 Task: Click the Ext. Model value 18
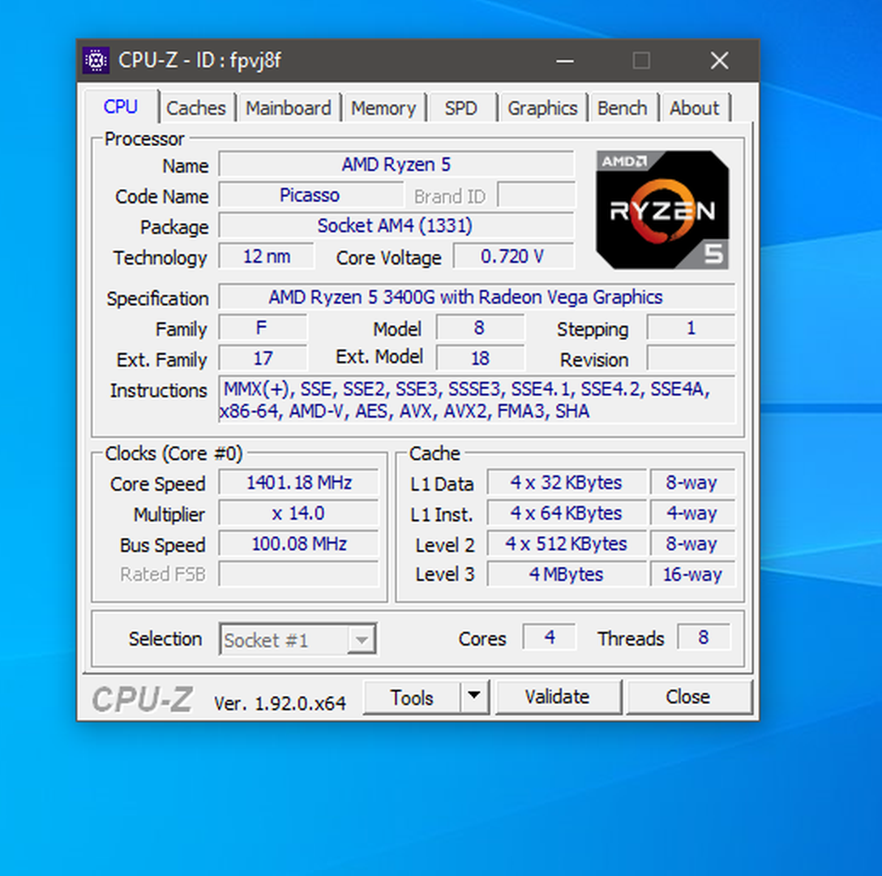[x=480, y=358]
